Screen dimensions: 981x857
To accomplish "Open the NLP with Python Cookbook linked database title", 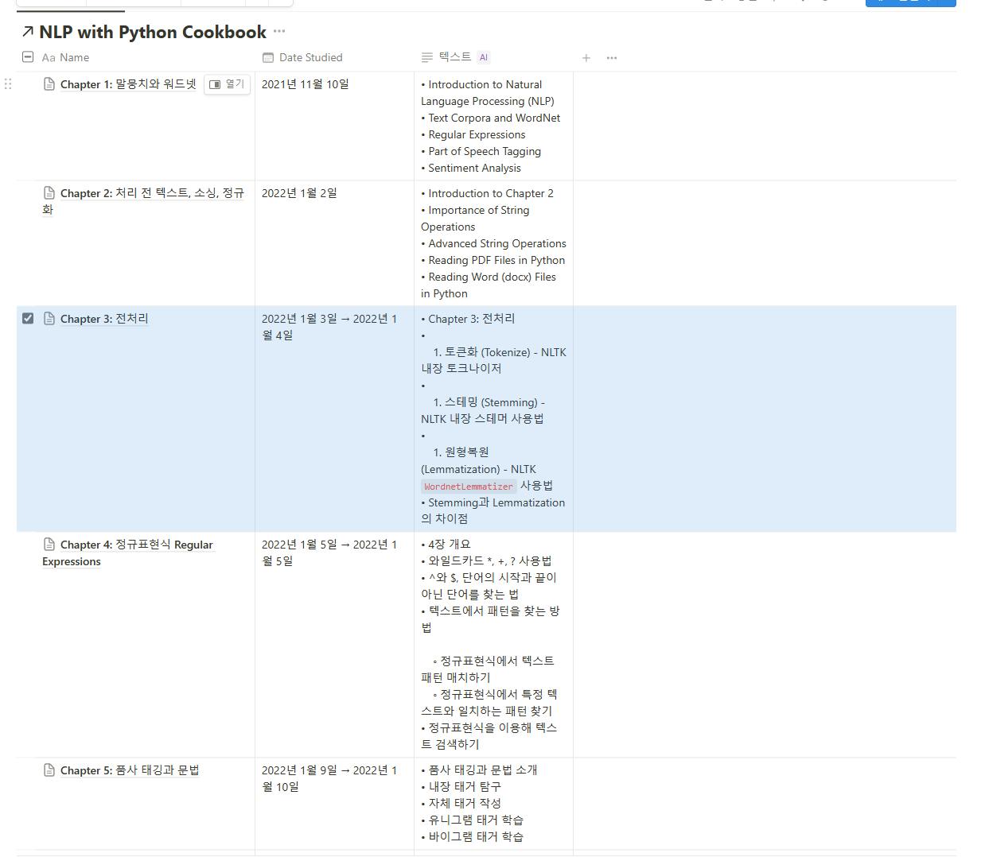I will pos(153,33).
